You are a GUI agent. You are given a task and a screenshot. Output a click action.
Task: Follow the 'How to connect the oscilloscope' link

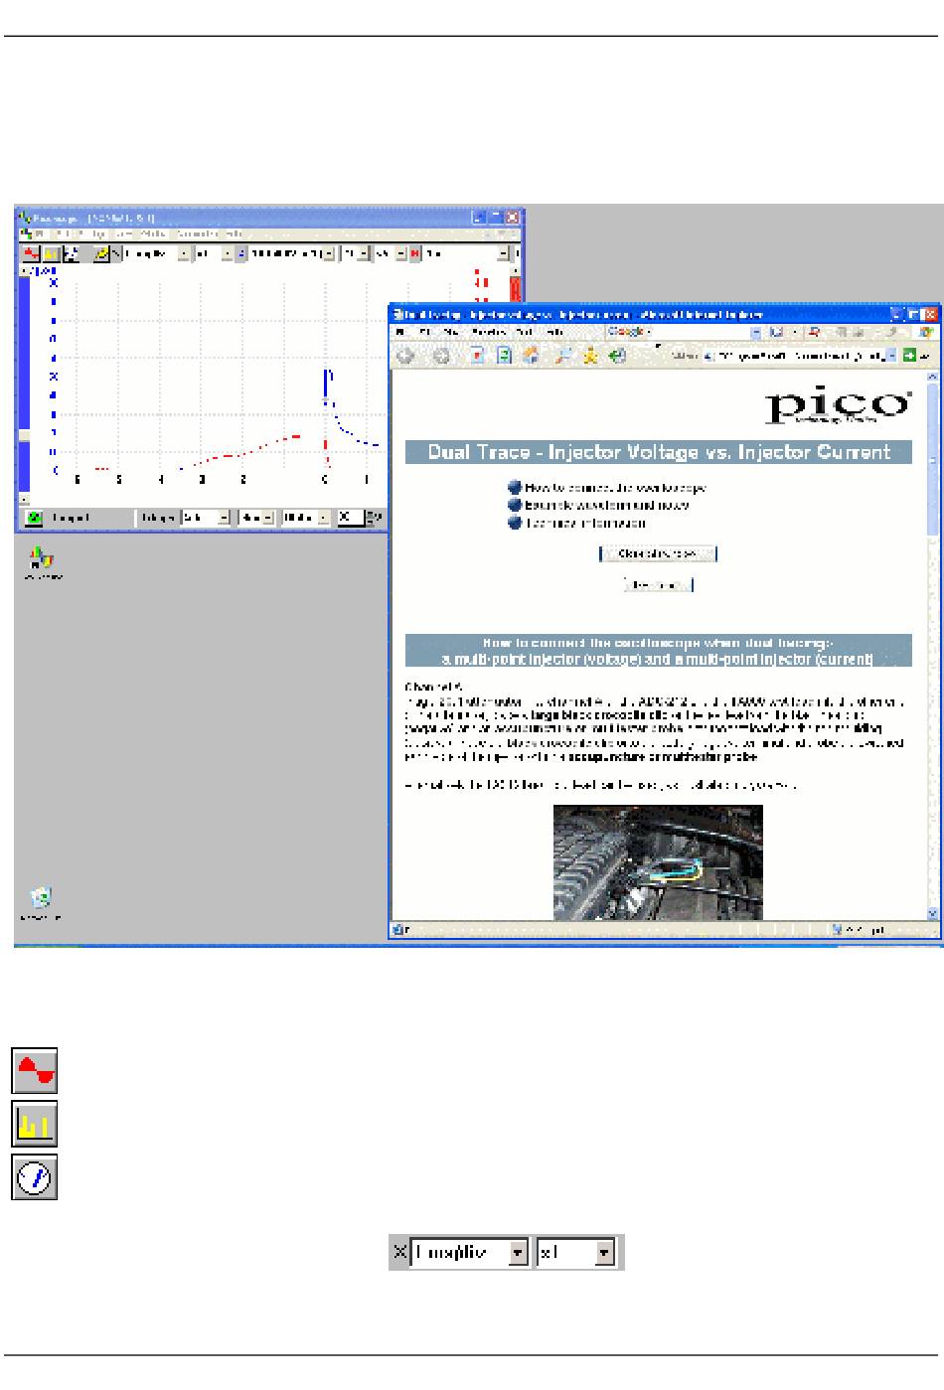click(615, 488)
